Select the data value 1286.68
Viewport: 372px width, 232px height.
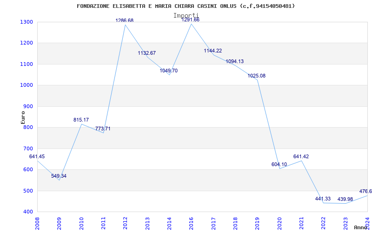pyautogui.click(x=125, y=20)
